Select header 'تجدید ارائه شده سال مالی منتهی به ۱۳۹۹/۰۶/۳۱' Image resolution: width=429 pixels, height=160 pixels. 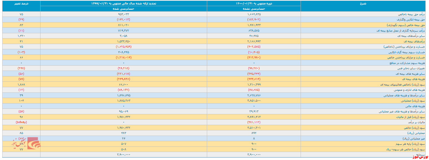tap(123, 3)
